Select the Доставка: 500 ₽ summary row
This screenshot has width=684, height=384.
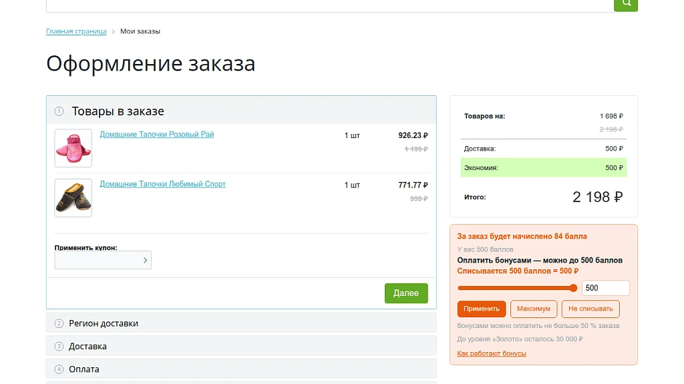click(x=544, y=149)
